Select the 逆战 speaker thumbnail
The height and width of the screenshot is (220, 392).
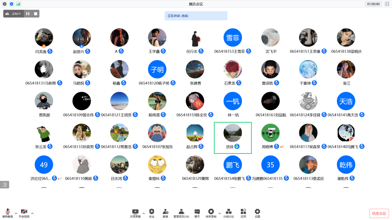tap(233, 138)
